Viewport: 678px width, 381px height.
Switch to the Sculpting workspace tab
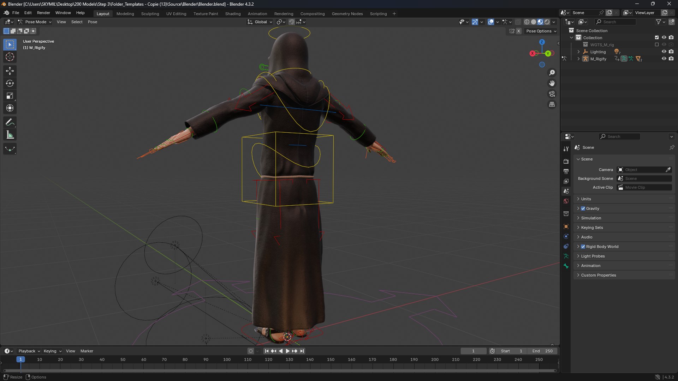[x=150, y=14]
